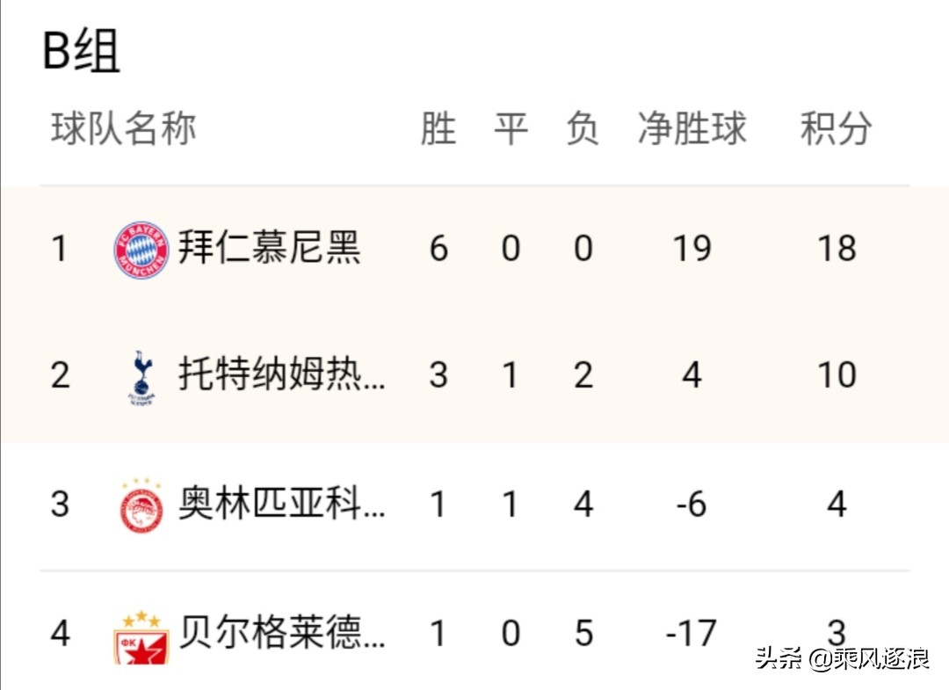
Task: Click the Olympiacos club logo
Action: click(141, 507)
